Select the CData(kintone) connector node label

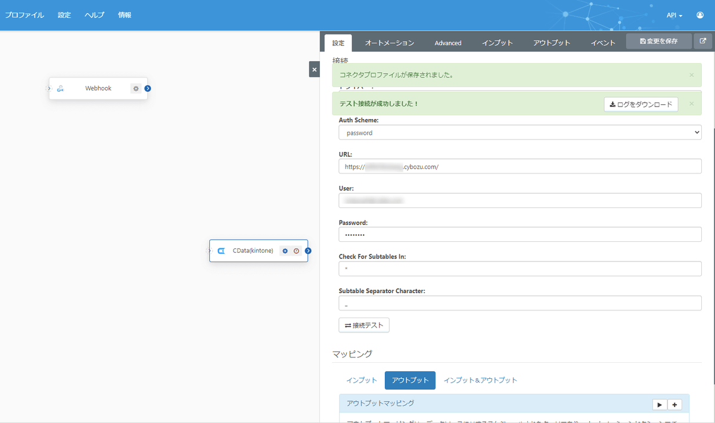click(253, 251)
